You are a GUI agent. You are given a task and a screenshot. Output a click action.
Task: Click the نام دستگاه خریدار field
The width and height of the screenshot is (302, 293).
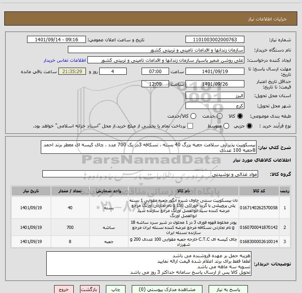(x=156, y=50)
